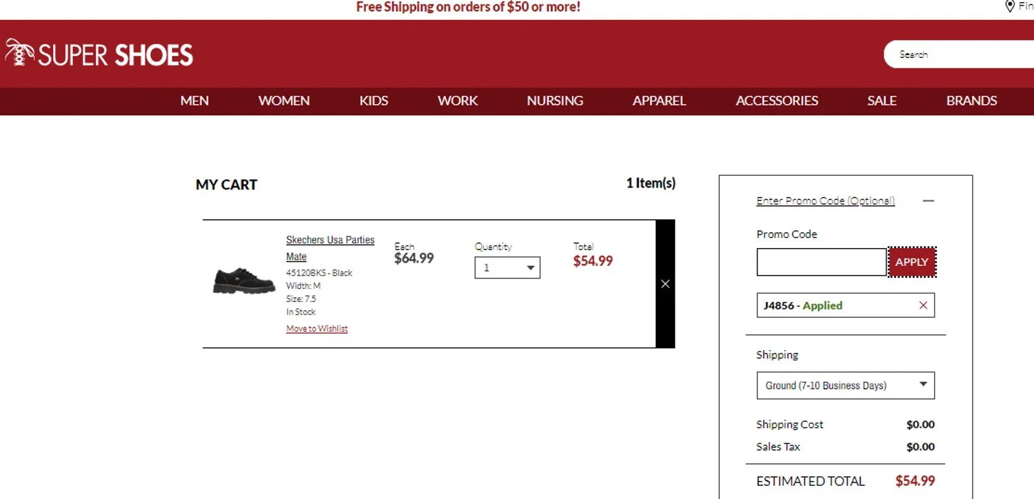This screenshot has height=499, width=1034.
Task: Collapse the promo code section minus icon
Action: (929, 201)
